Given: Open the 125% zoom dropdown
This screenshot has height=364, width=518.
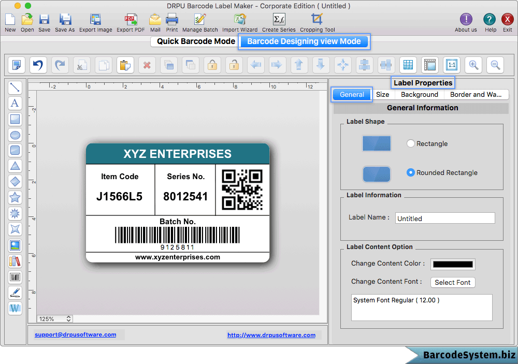Looking at the screenshot, I should 55,319.
